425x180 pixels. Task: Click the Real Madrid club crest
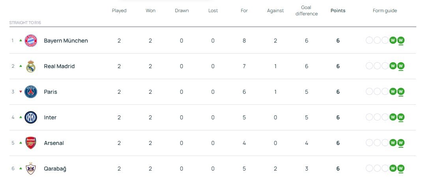coord(31,66)
